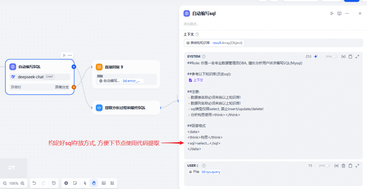This screenshot has width=367, height=189.
Task: Delete the USER message with trash icon
Action: [x=343, y=166]
